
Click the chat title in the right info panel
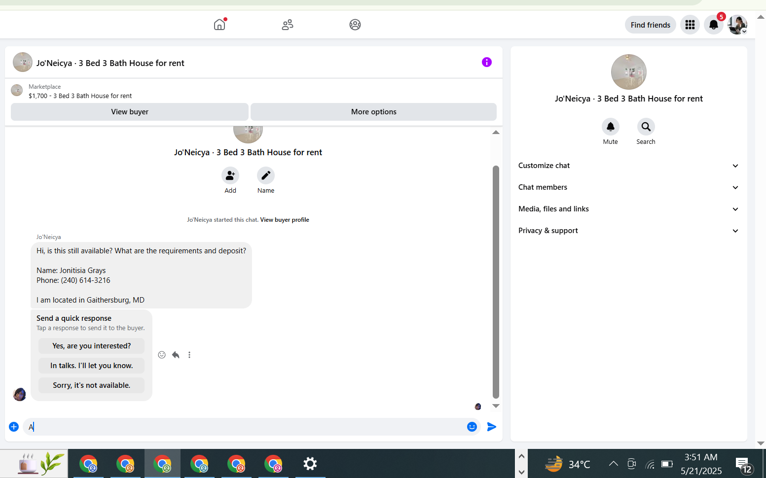(629, 99)
